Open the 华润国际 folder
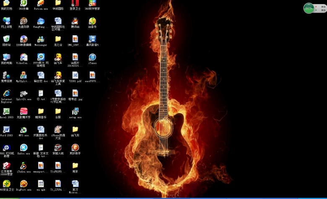 (x=58, y=3)
